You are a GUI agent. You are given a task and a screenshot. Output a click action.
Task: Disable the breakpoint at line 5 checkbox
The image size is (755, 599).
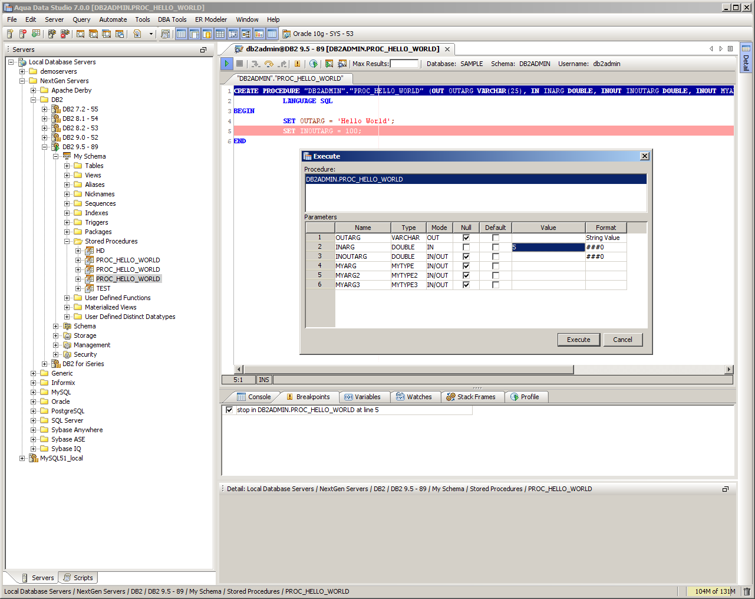pyautogui.click(x=229, y=410)
